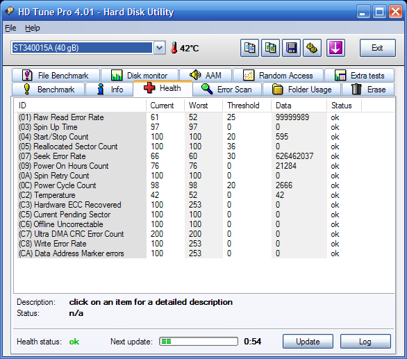Click the data value 99999989

(x=292, y=117)
